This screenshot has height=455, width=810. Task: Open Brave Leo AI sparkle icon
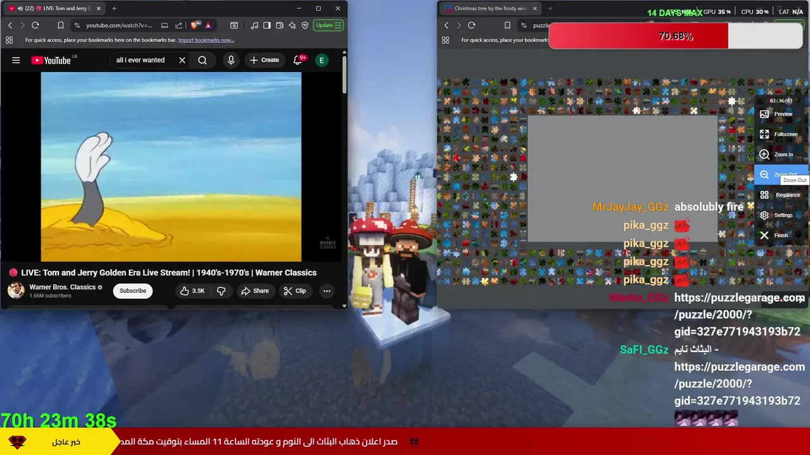pyautogui.click(x=292, y=25)
